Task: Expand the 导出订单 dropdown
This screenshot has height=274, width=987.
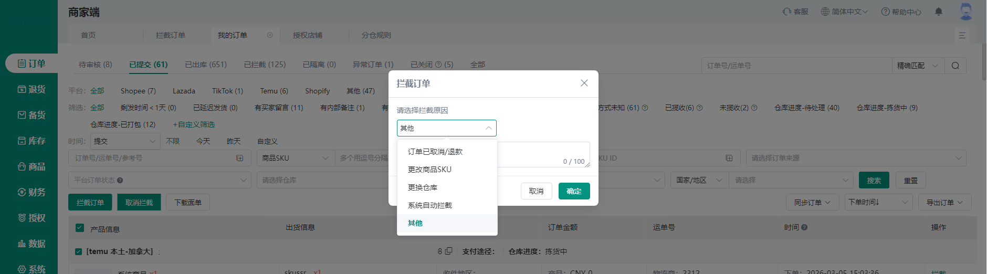Action: (944, 203)
